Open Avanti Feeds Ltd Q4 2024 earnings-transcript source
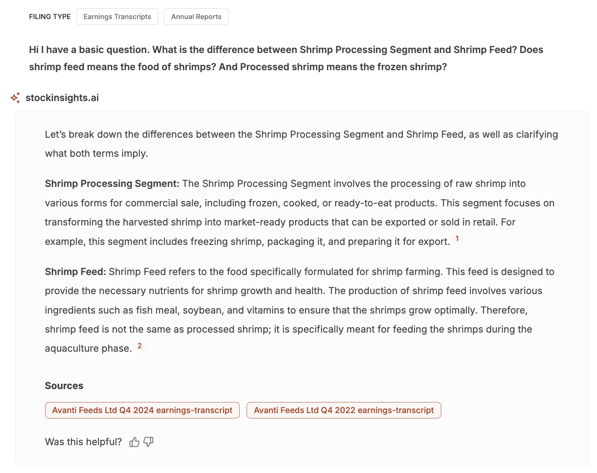The image size is (597, 473). coord(142,410)
